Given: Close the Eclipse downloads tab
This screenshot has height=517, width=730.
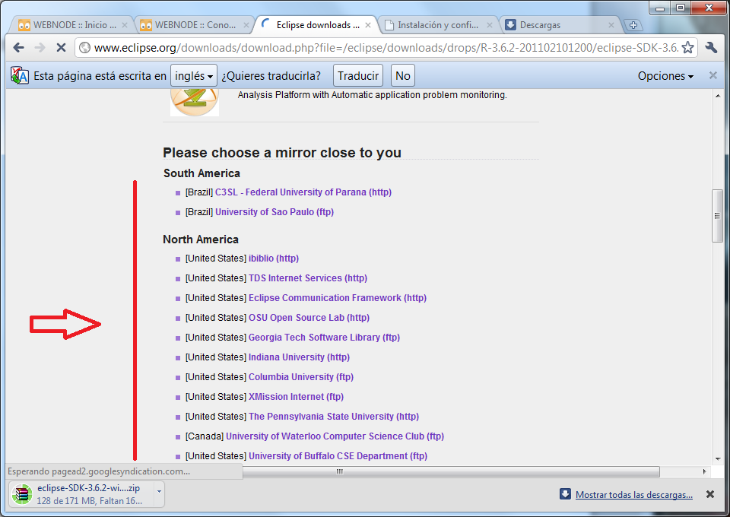Looking at the screenshot, I should click(x=368, y=25).
